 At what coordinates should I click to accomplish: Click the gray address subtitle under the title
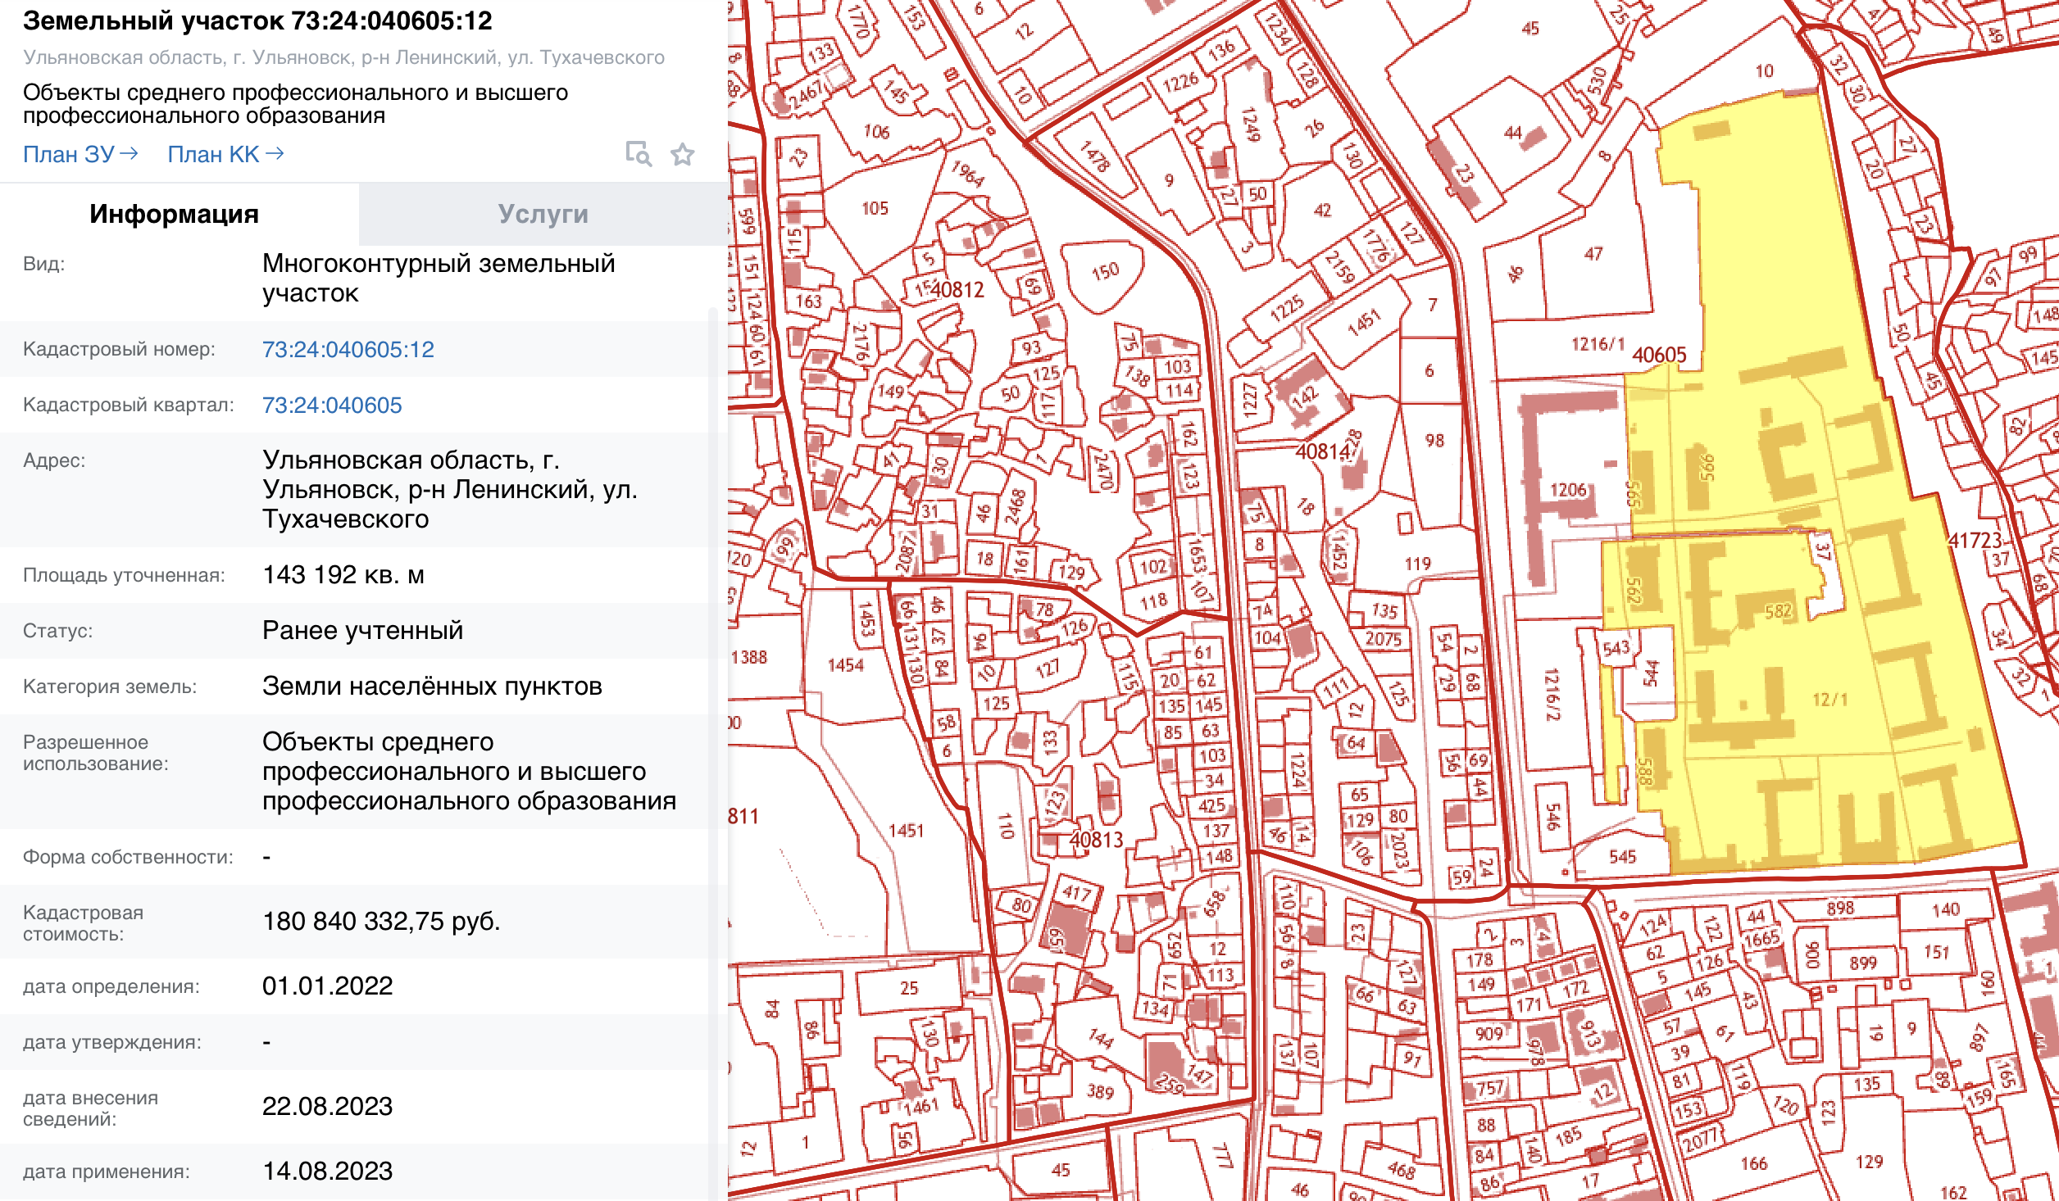pos(343,57)
